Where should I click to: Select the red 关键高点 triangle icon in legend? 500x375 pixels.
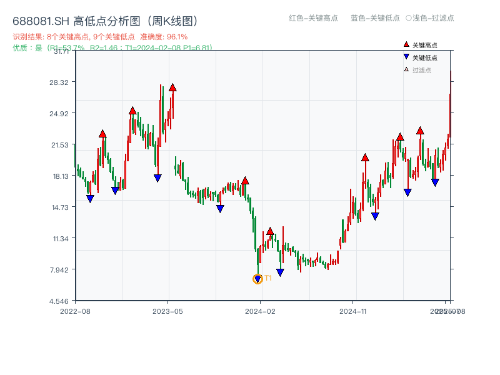pyautogui.click(x=406, y=44)
